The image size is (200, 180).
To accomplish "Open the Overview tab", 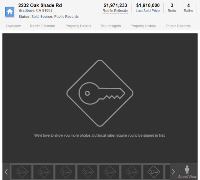I will pyautogui.click(x=13, y=26).
